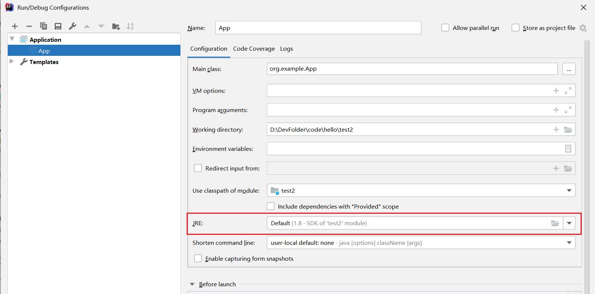
Task: Select the Application group in the tree
Action: pos(45,40)
